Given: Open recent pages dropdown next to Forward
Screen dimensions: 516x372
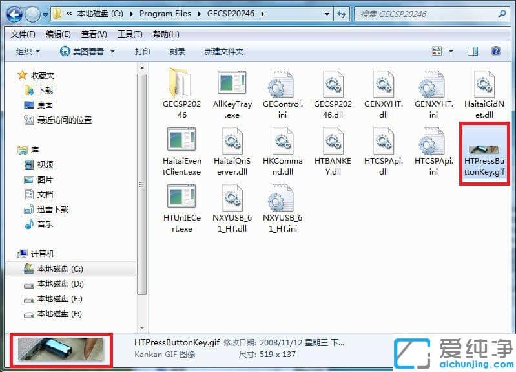Looking at the screenshot, I should (45, 15).
